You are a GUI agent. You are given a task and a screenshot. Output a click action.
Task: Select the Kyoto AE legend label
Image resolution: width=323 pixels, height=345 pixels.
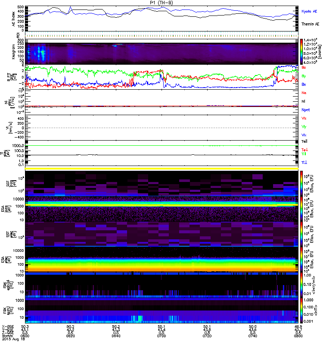pos(309,11)
